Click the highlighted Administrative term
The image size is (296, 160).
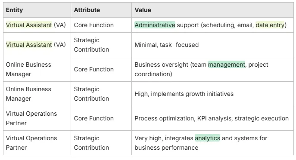pyautogui.click(x=155, y=25)
